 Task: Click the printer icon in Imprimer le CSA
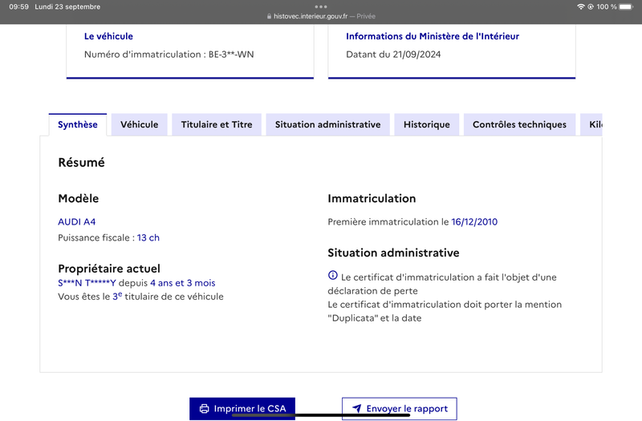tap(204, 408)
